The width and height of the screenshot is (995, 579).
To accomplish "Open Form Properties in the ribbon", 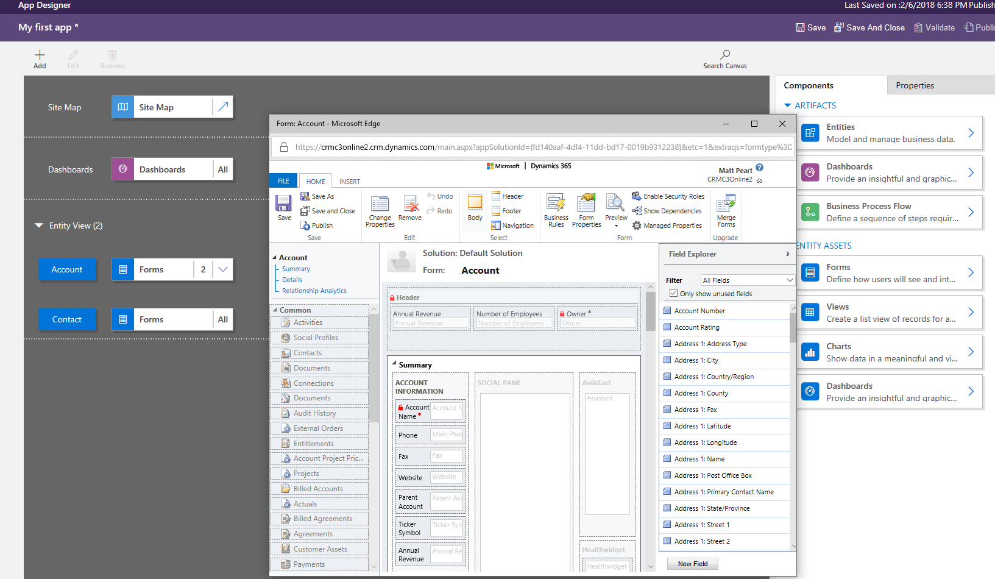I will 586,211.
